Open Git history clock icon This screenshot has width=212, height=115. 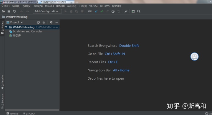[113, 11]
